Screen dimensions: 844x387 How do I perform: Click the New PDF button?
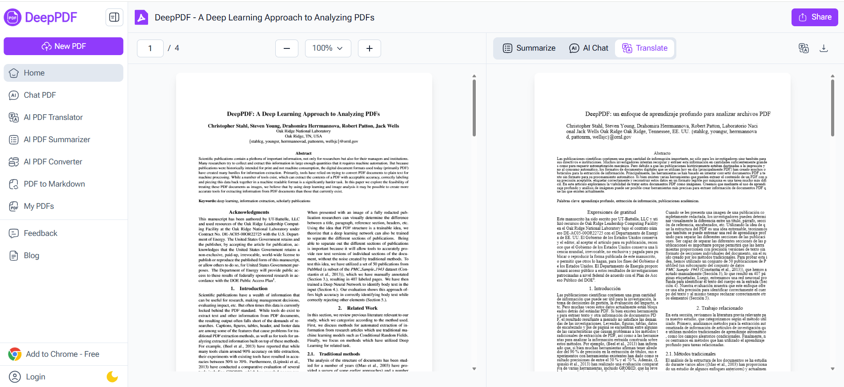64,46
